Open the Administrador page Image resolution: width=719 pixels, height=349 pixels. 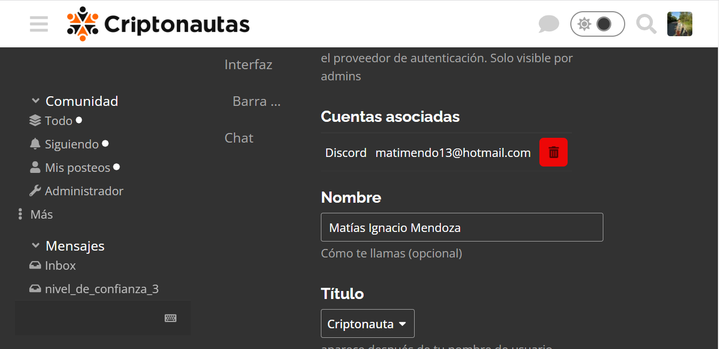pyautogui.click(x=84, y=191)
